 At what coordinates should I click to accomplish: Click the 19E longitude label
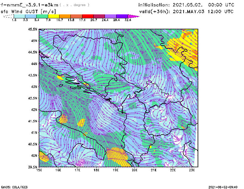coord(116,170)
